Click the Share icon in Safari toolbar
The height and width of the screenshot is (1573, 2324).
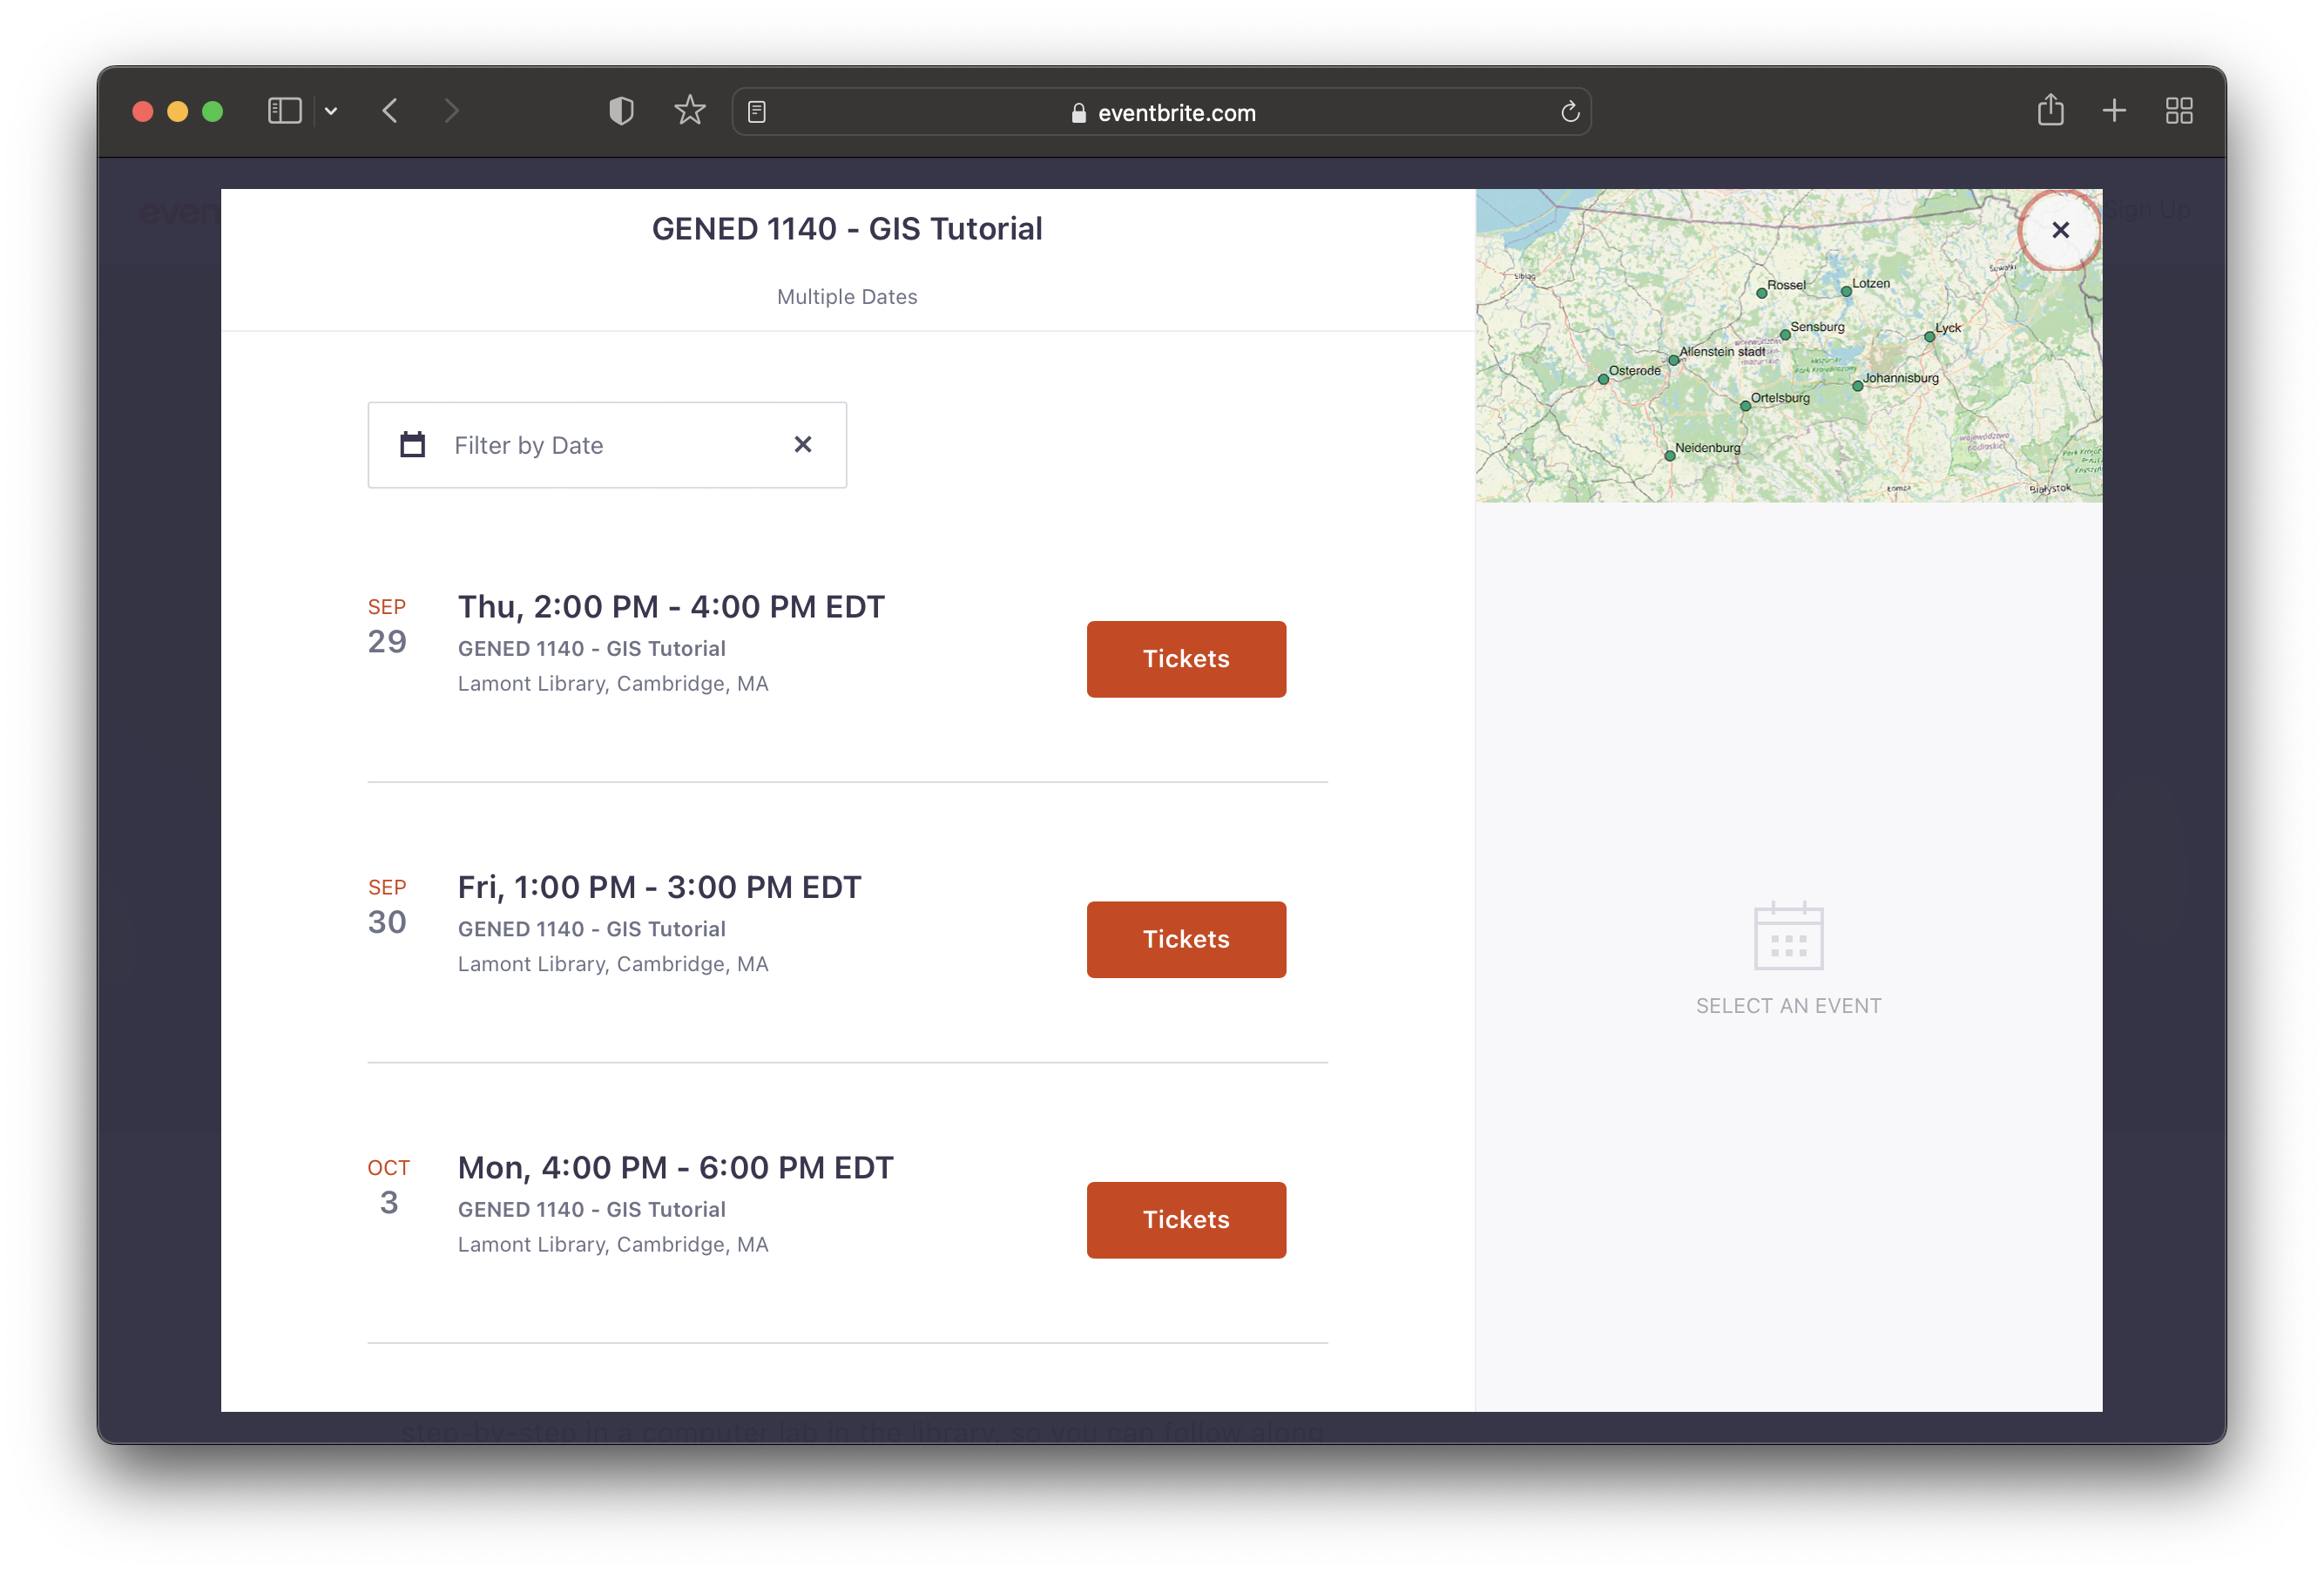tap(2050, 110)
